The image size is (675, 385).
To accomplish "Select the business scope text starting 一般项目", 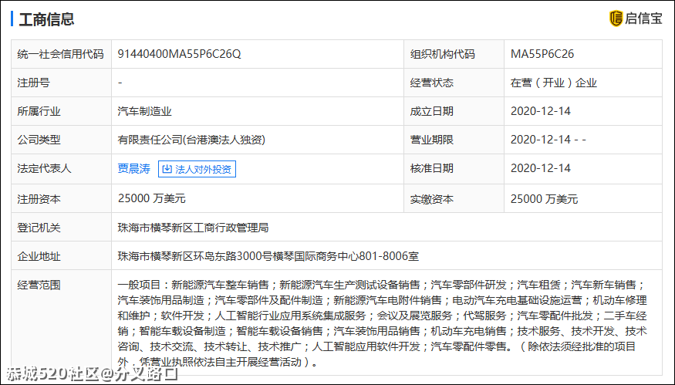I will pyautogui.click(x=383, y=323).
